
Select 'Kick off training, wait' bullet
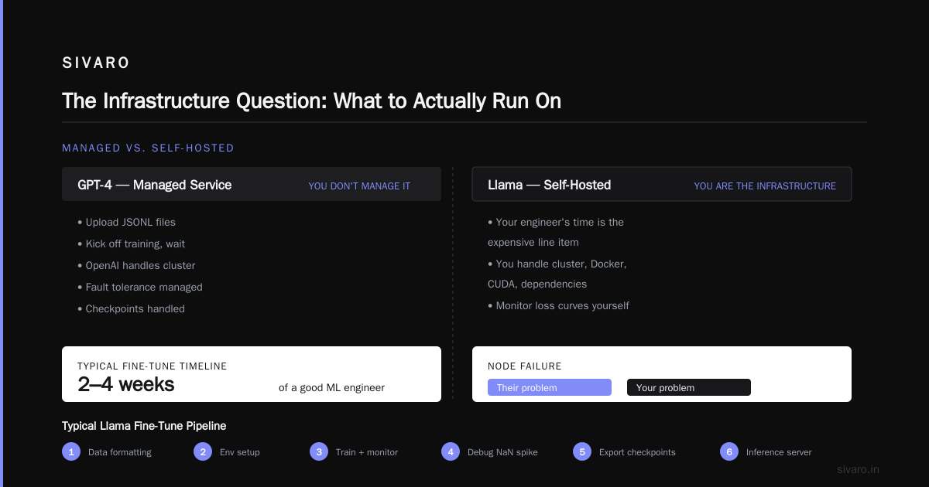[x=131, y=243]
